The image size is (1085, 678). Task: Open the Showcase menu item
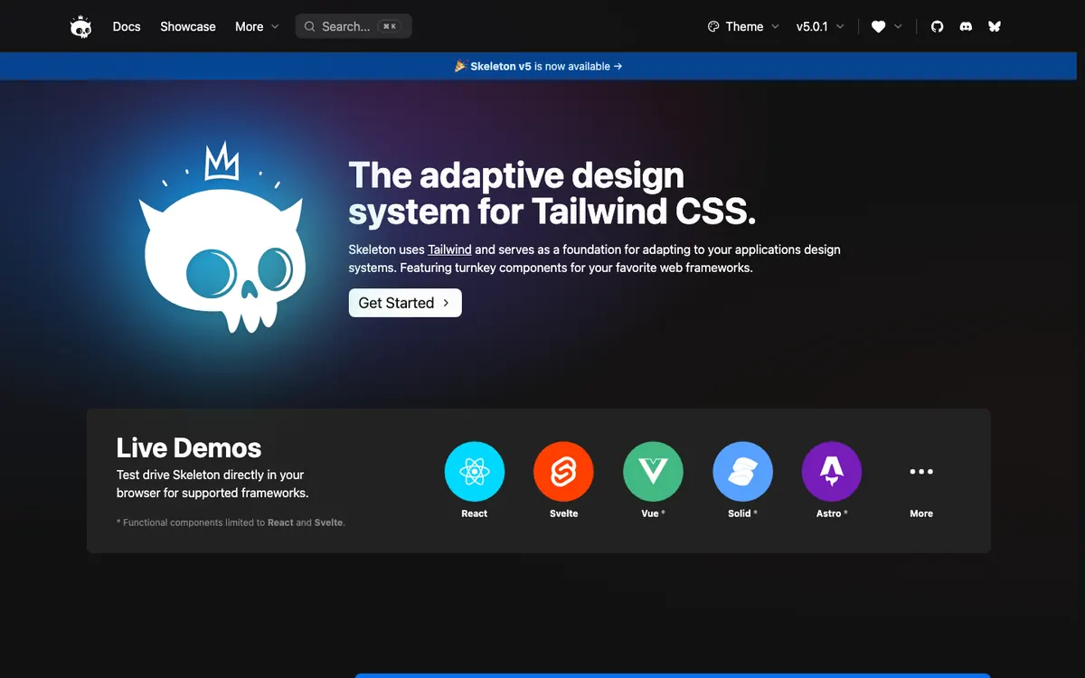[x=188, y=27]
